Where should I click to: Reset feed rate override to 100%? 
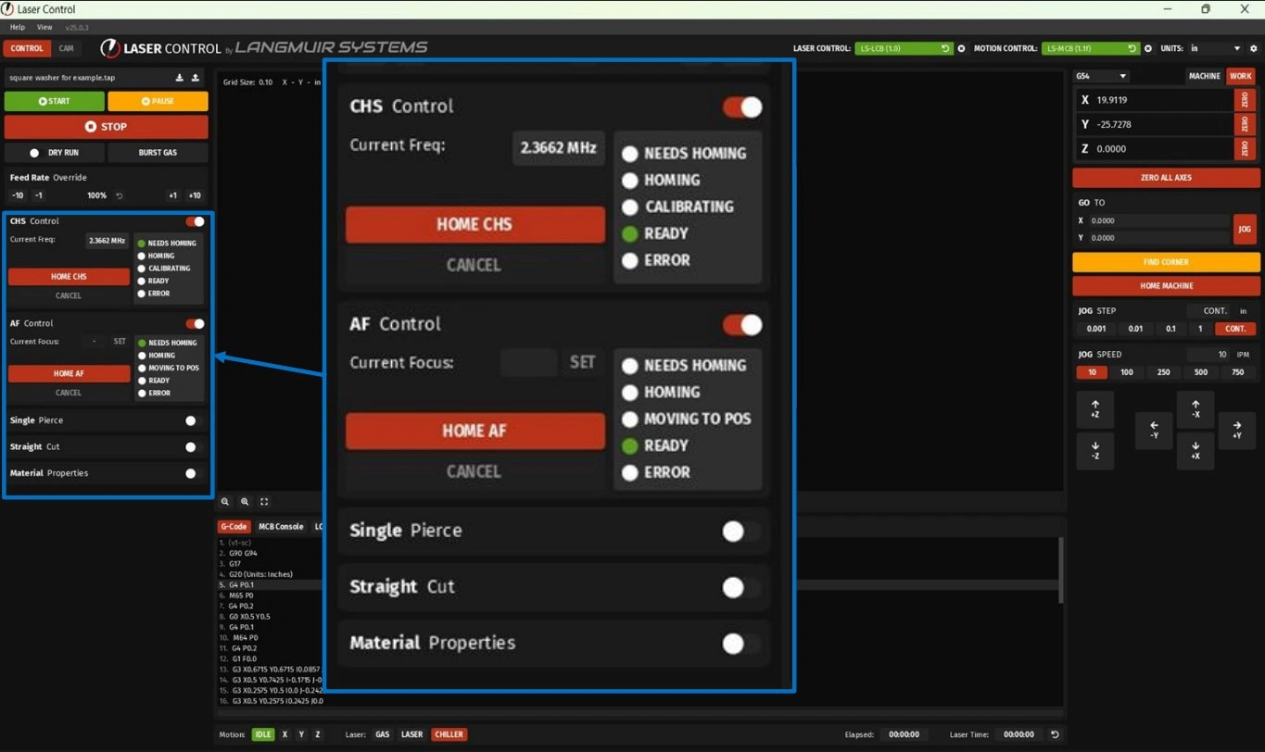120,196
